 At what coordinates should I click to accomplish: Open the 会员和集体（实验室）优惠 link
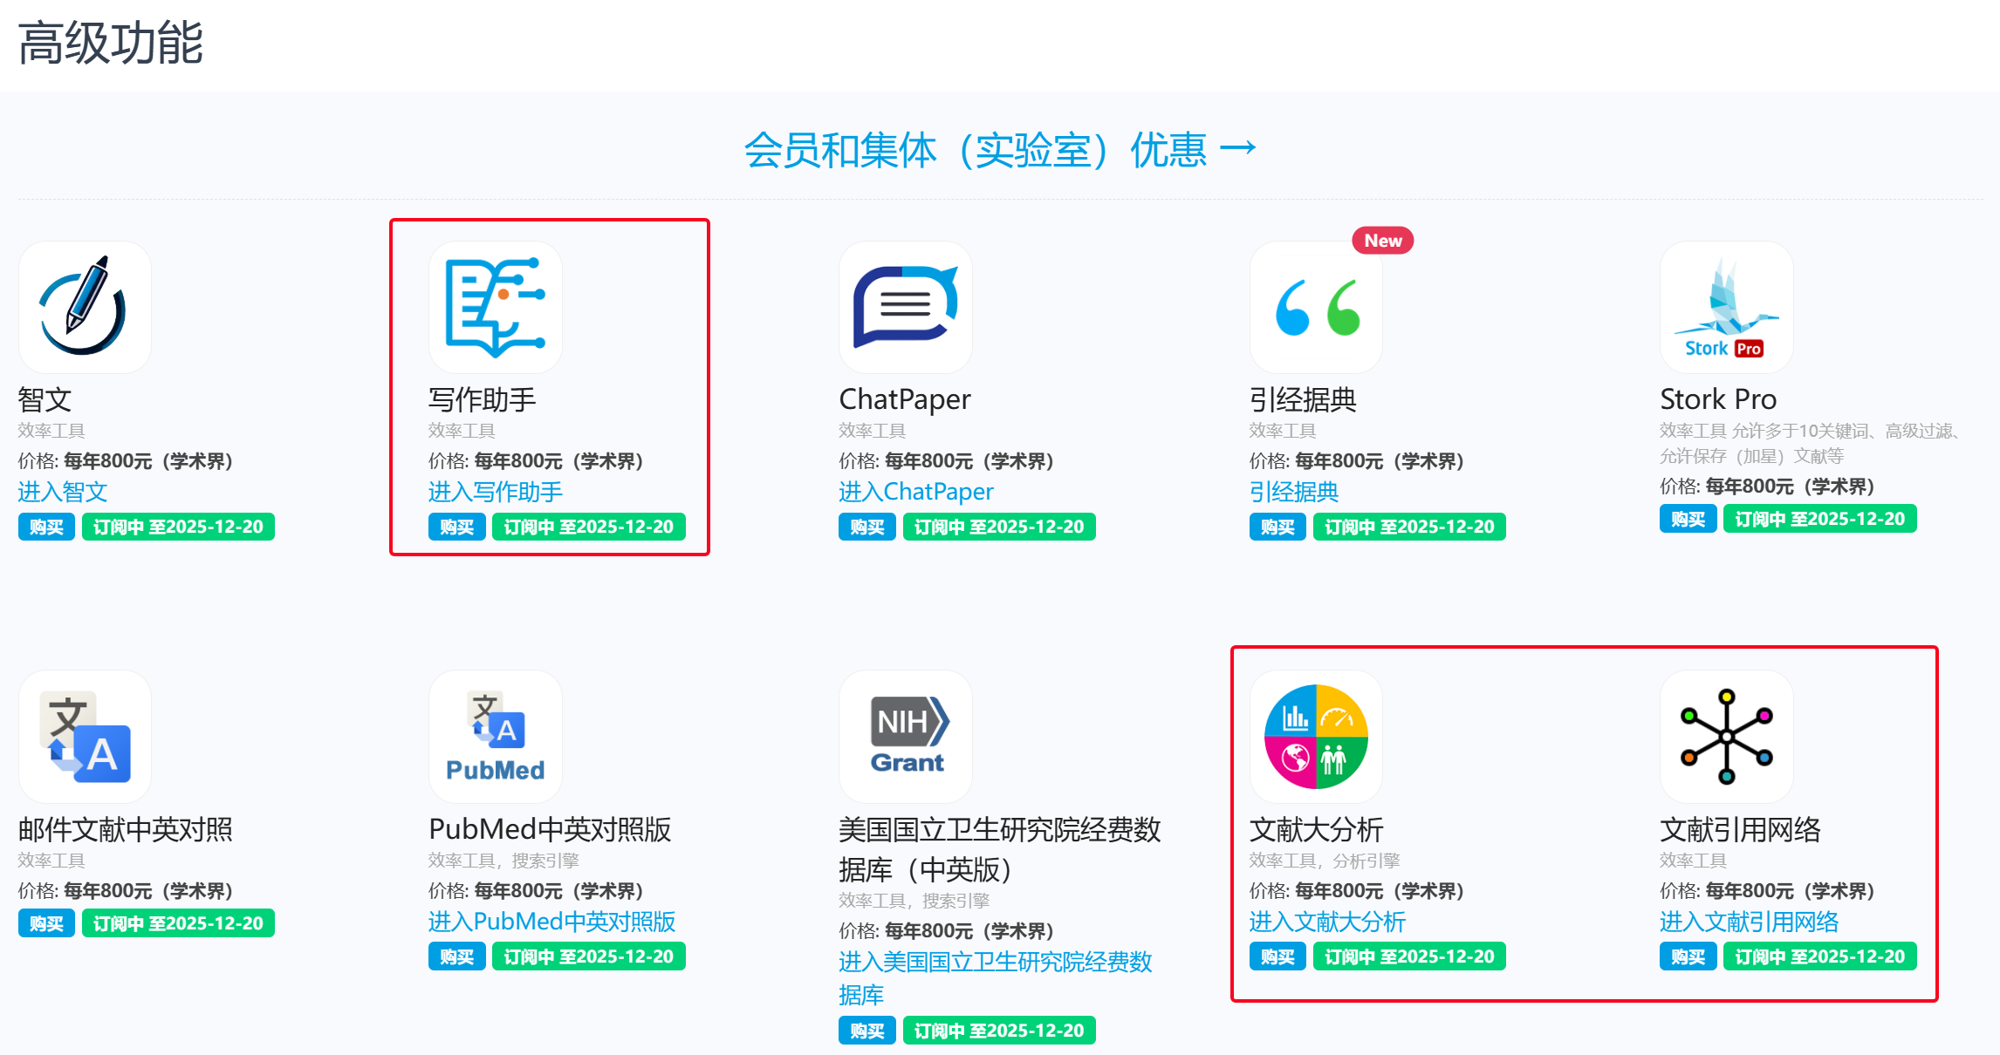[x=1000, y=150]
